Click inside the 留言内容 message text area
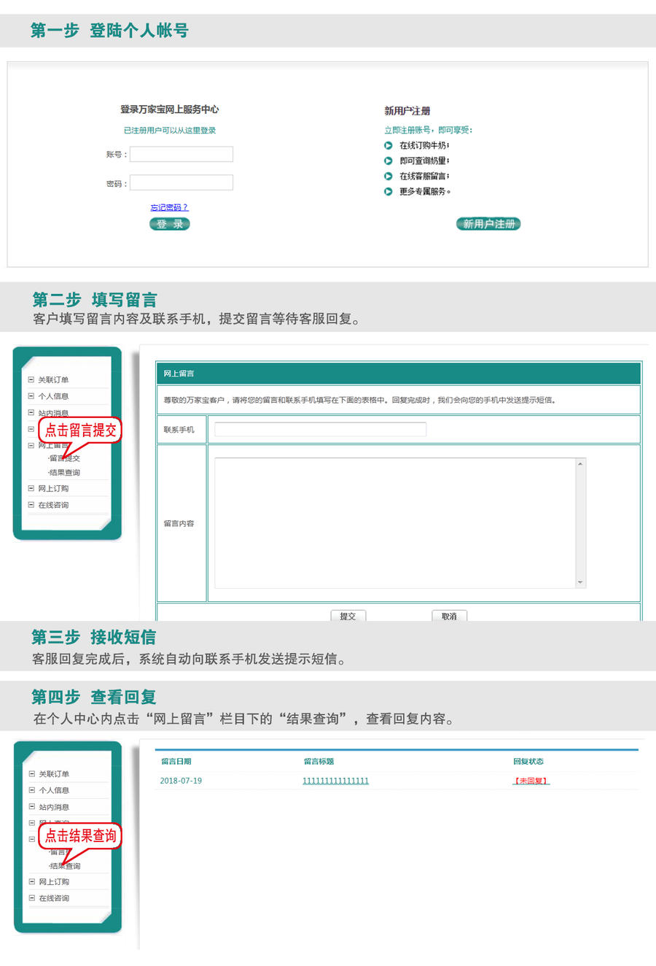656x966 pixels. click(394, 522)
